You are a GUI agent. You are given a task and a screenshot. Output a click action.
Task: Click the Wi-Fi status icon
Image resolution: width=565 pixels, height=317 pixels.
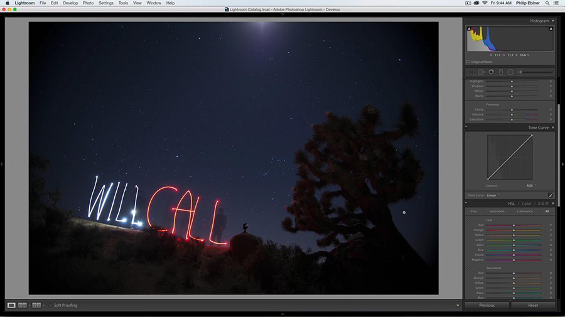485,3
